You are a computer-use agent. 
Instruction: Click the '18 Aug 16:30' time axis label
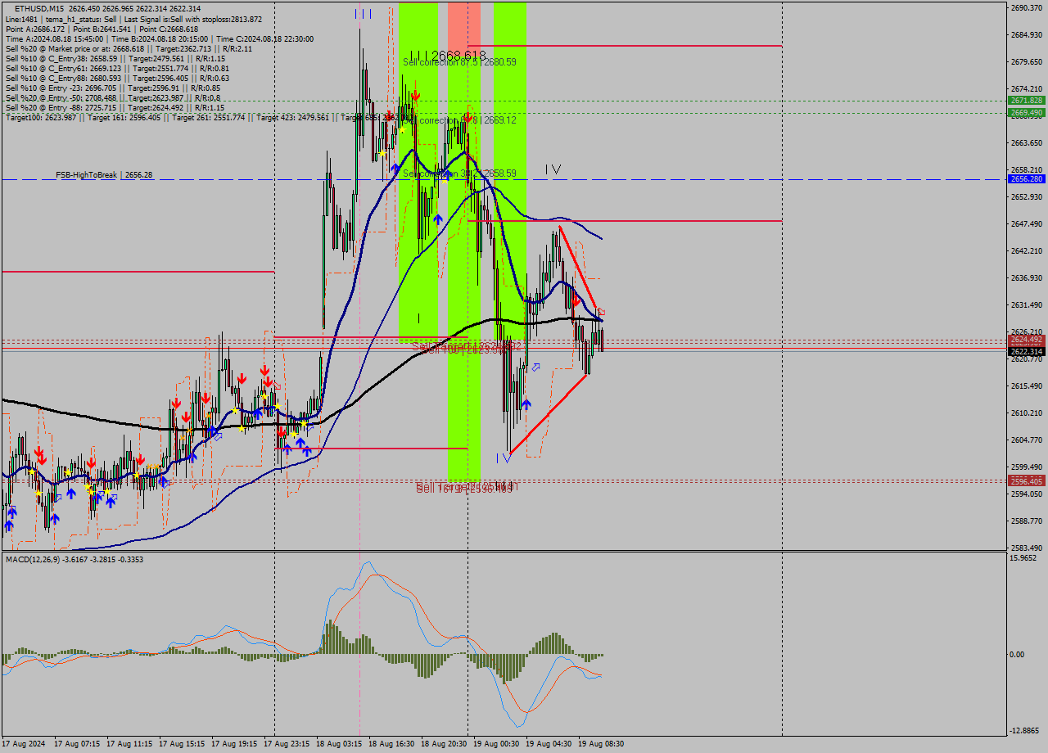coord(391,744)
